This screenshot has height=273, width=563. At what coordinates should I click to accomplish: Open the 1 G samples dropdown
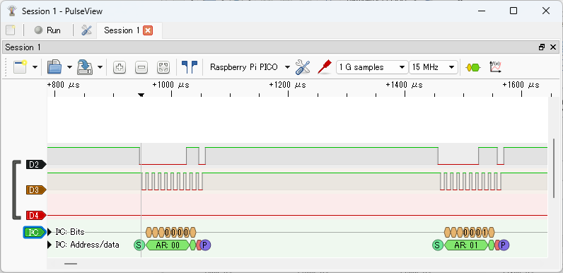tap(372, 67)
